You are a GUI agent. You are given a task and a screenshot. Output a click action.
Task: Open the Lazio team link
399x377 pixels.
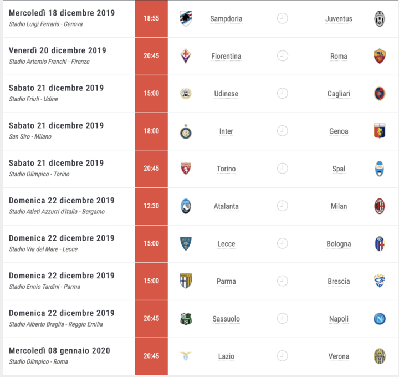click(x=226, y=356)
